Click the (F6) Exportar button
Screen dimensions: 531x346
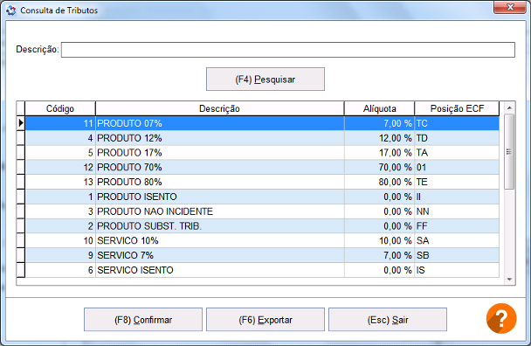pos(265,320)
